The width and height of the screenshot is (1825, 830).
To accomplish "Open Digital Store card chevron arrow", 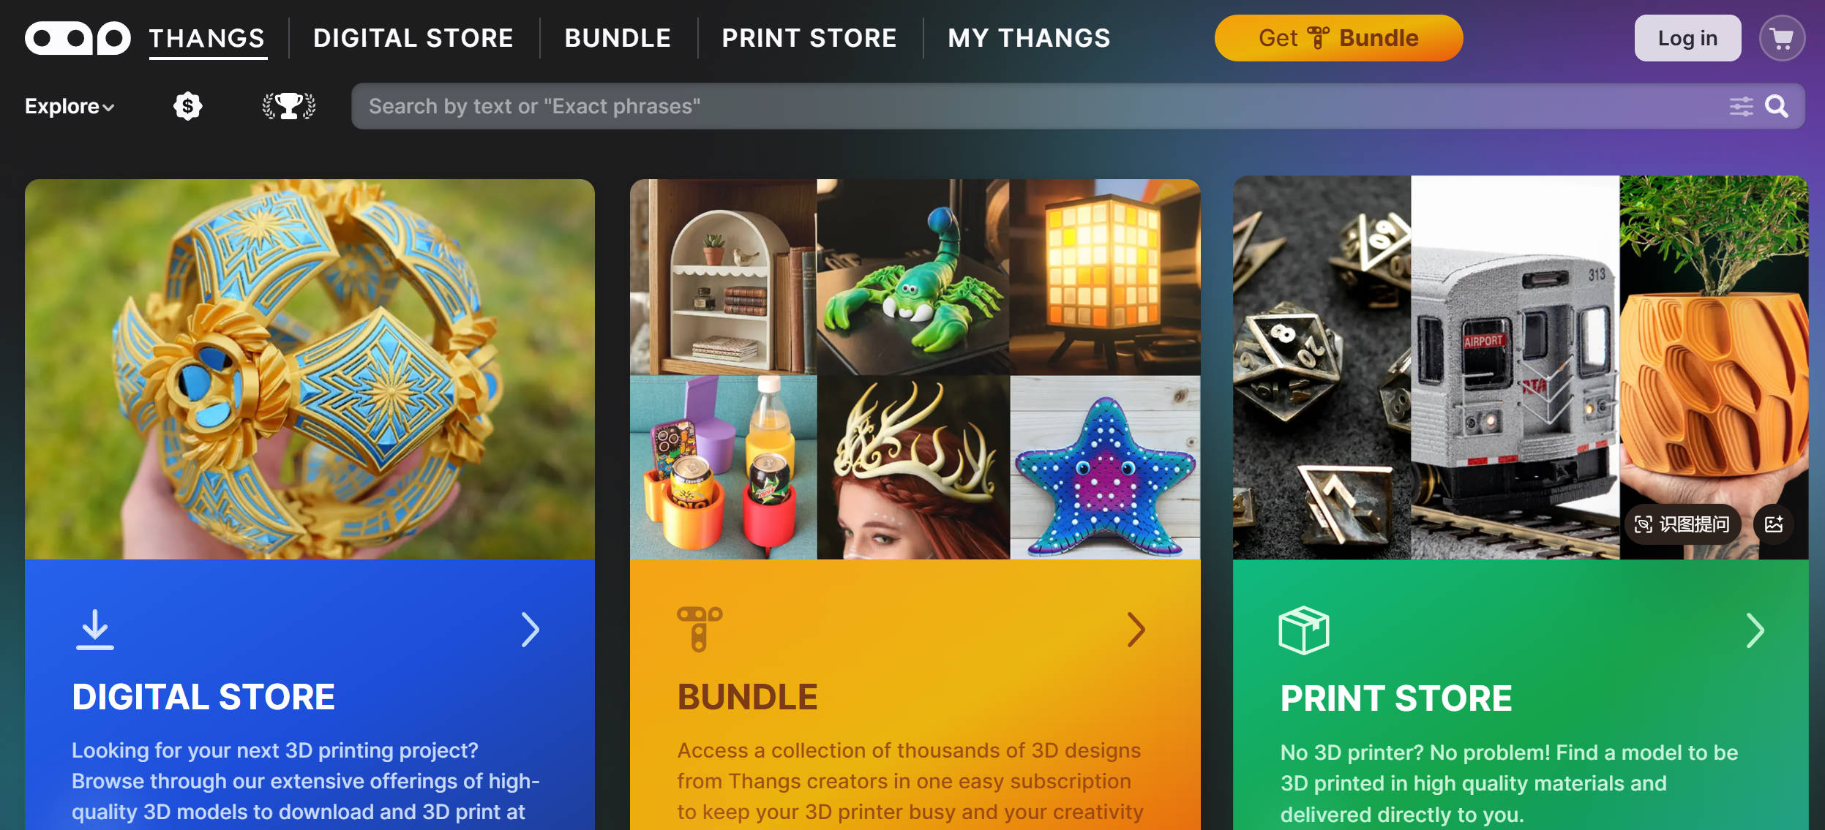I will [x=531, y=630].
